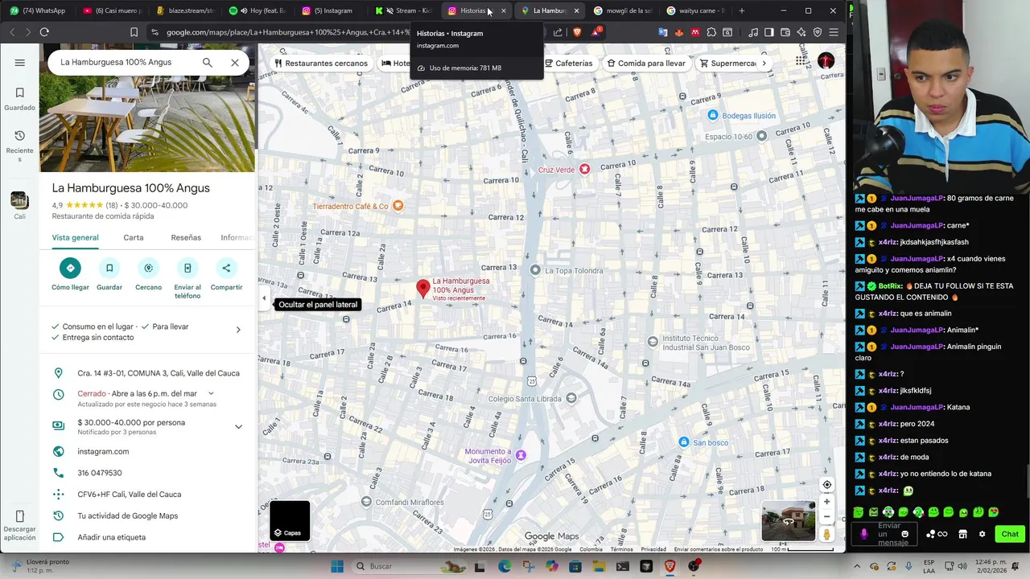
Task: Switch to the (5) Instagram browser tab
Action: click(328, 10)
